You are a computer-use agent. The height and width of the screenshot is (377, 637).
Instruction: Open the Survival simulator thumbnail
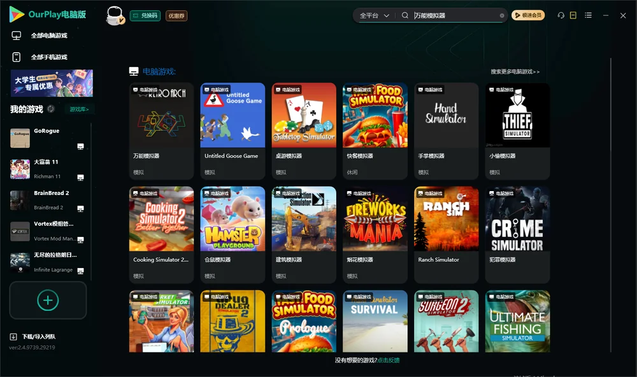pyautogui.click(x=375, y=321)
